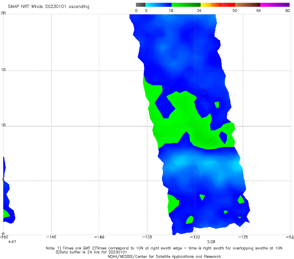Click the gray 0-5 segment of the color bar
Image resolution: width=294 pixels, height=259 pixels.
tap(141, 5)
